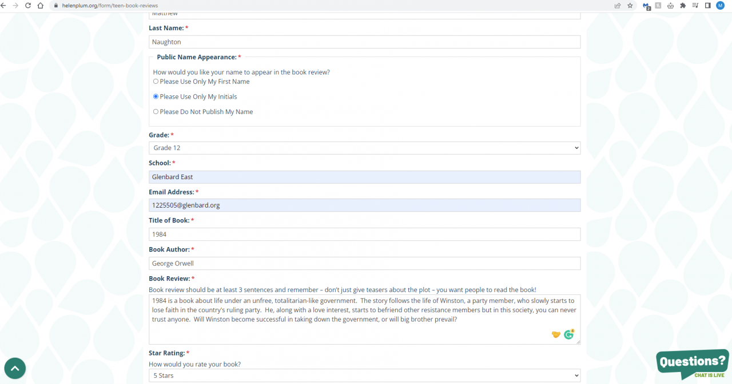This screenshot has width=732, height=384.
Task: Open the Extensions puzzle piece menu
Action: 683,5
